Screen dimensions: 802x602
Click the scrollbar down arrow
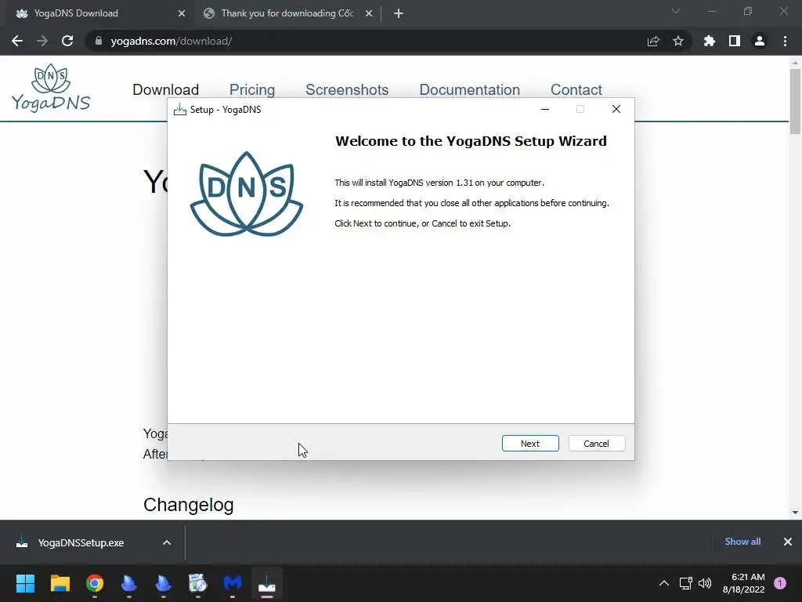coord(795,513)
